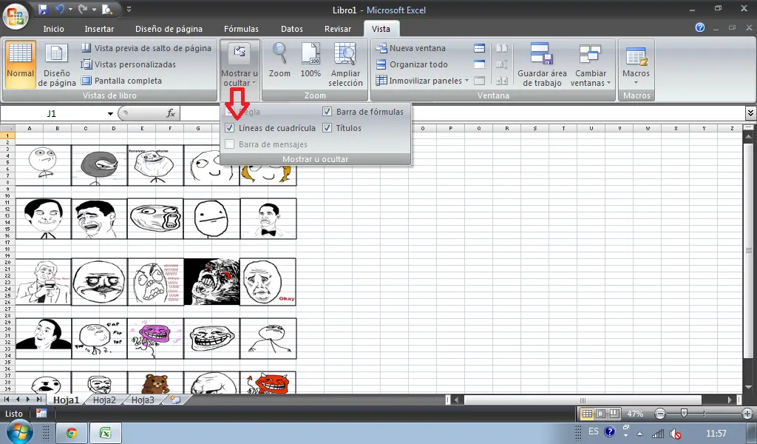Open the Insertar tab
Image resolution: width=757 pixels, height=444 pixels.
coord(99,29)
